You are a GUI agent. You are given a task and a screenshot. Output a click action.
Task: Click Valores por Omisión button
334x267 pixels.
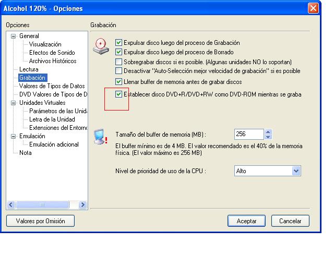pos(41,221)
